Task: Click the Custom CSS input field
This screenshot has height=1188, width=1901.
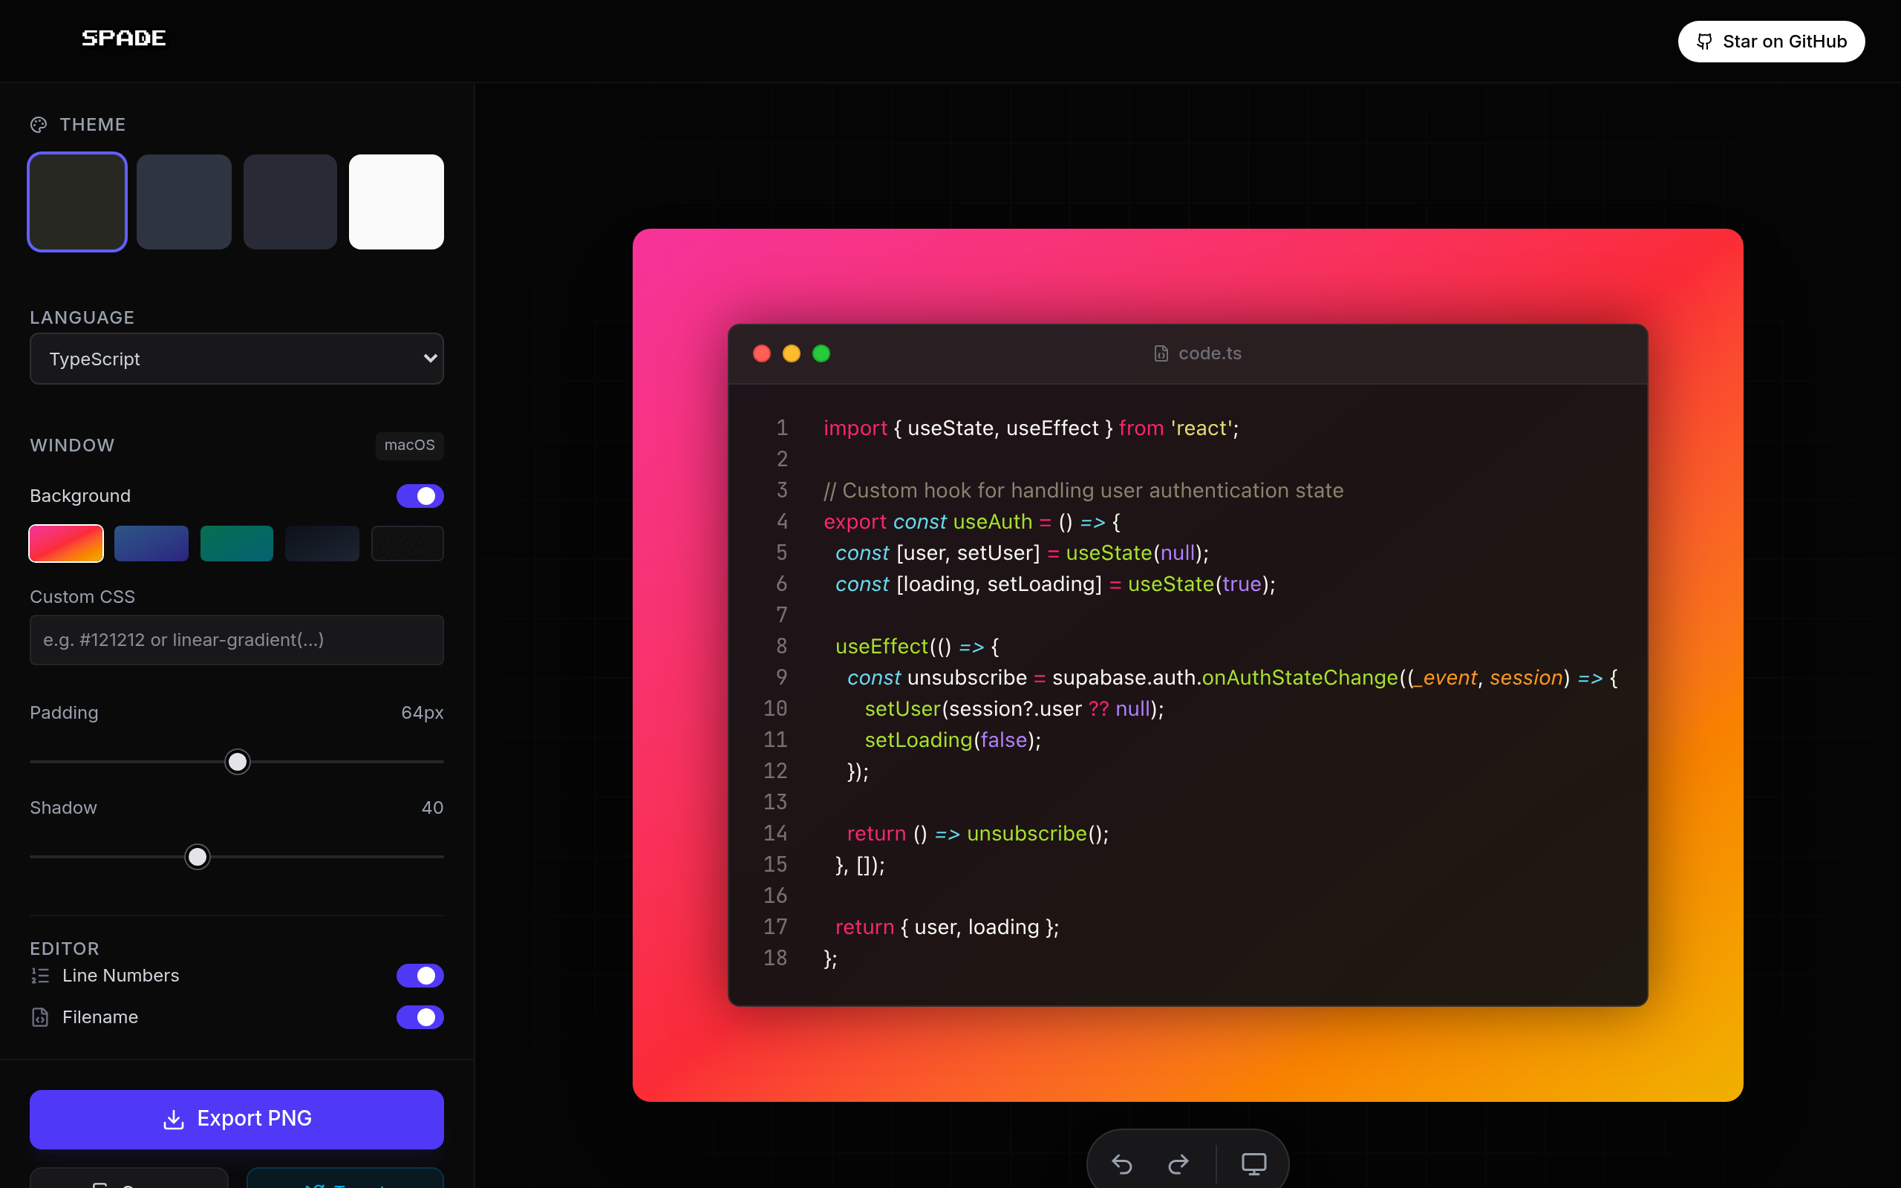Action: pos(236,639)
